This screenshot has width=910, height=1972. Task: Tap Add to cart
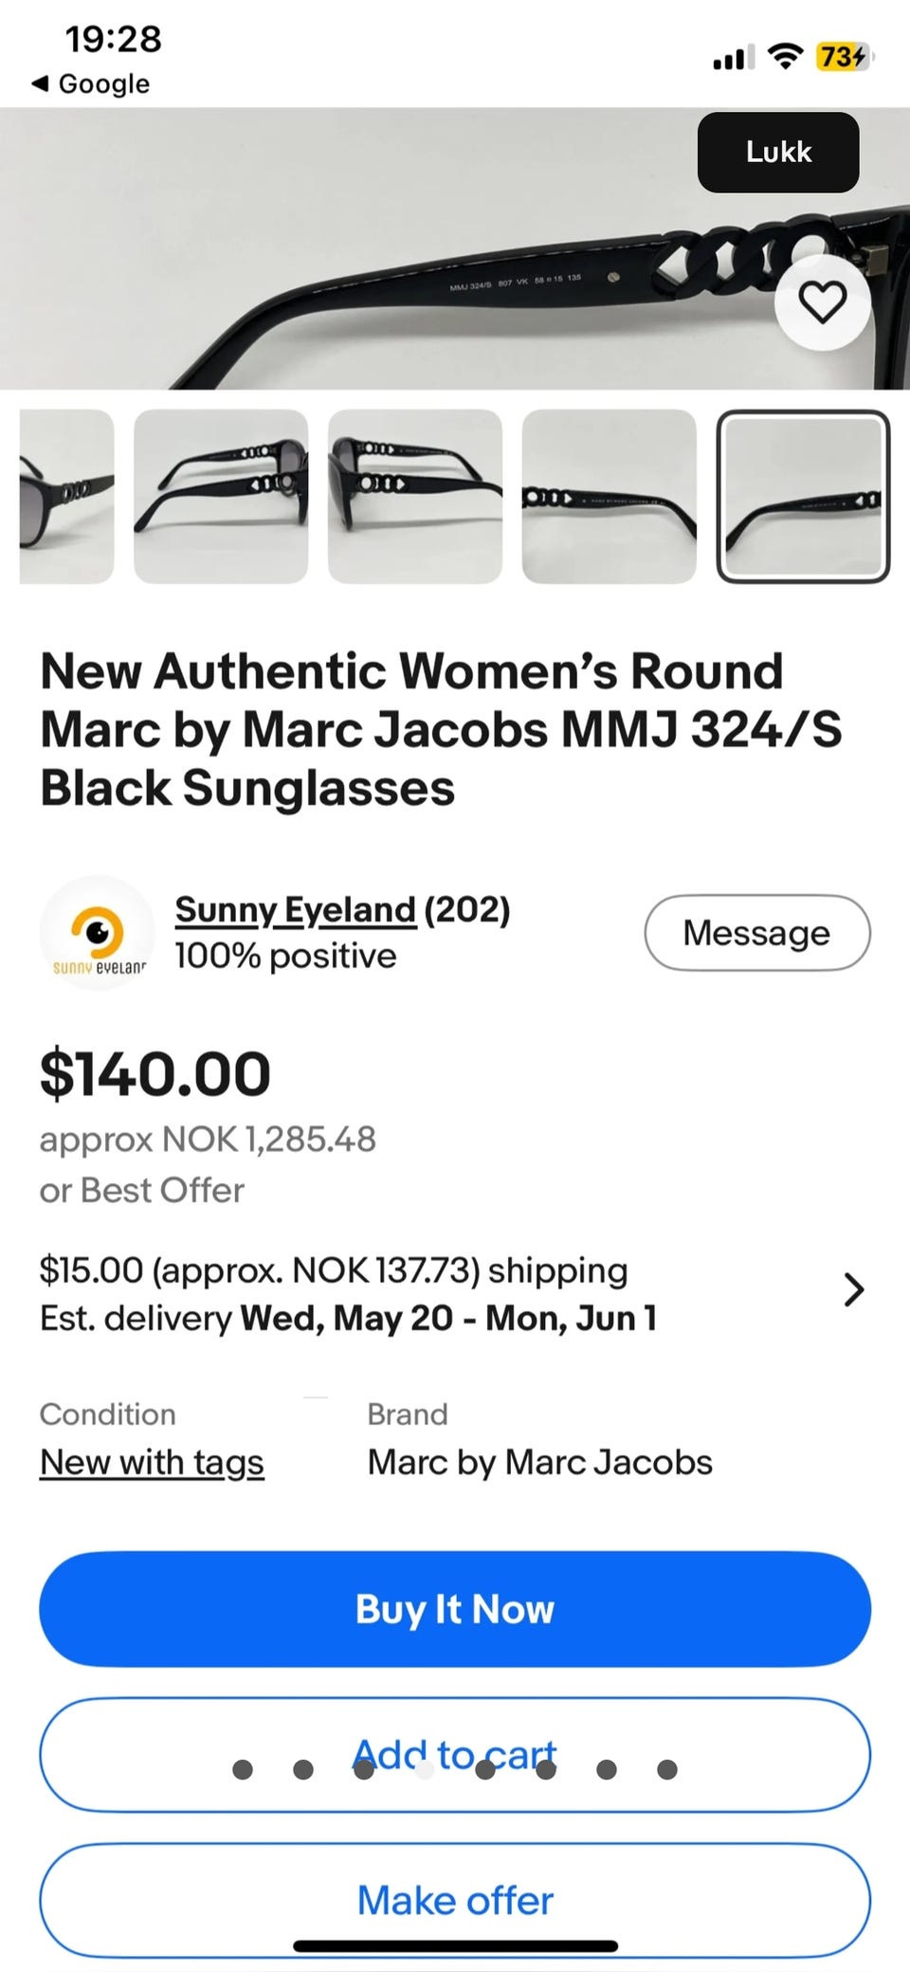(x=455, y=1755)
